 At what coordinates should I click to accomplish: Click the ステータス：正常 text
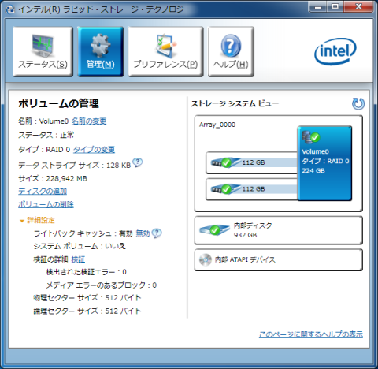click(46, 135)
